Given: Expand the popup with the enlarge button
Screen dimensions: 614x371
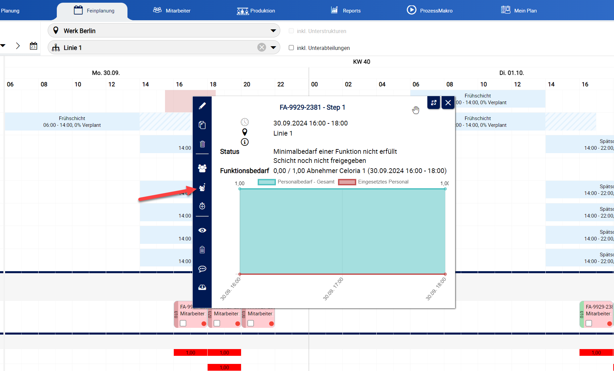Looking at the screenshot, I should [x=433, y=103].
